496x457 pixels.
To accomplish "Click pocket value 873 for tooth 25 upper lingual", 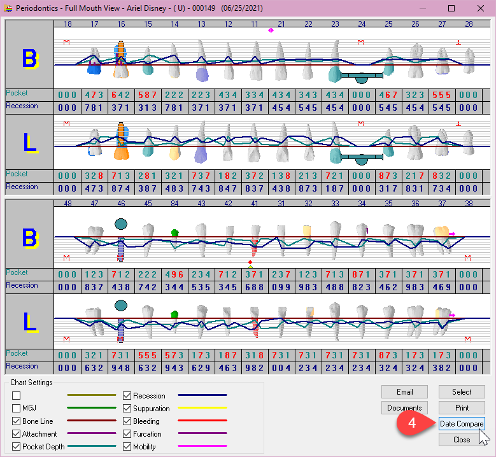I will (x=388, y=176).
